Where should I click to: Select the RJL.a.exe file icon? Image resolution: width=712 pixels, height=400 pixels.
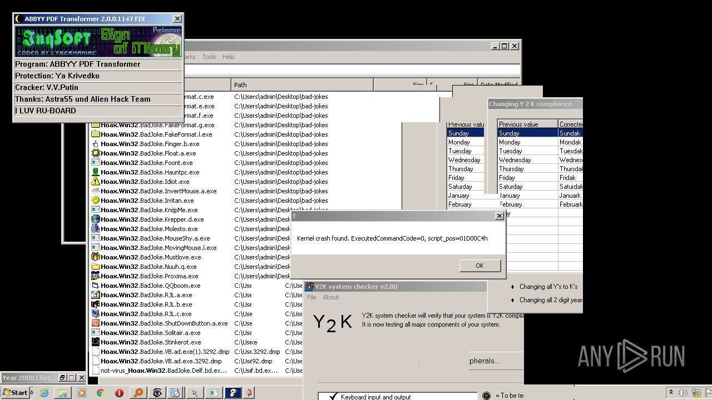click(x=96, y=295)
